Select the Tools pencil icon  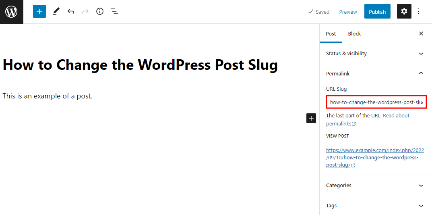[56, 12]
